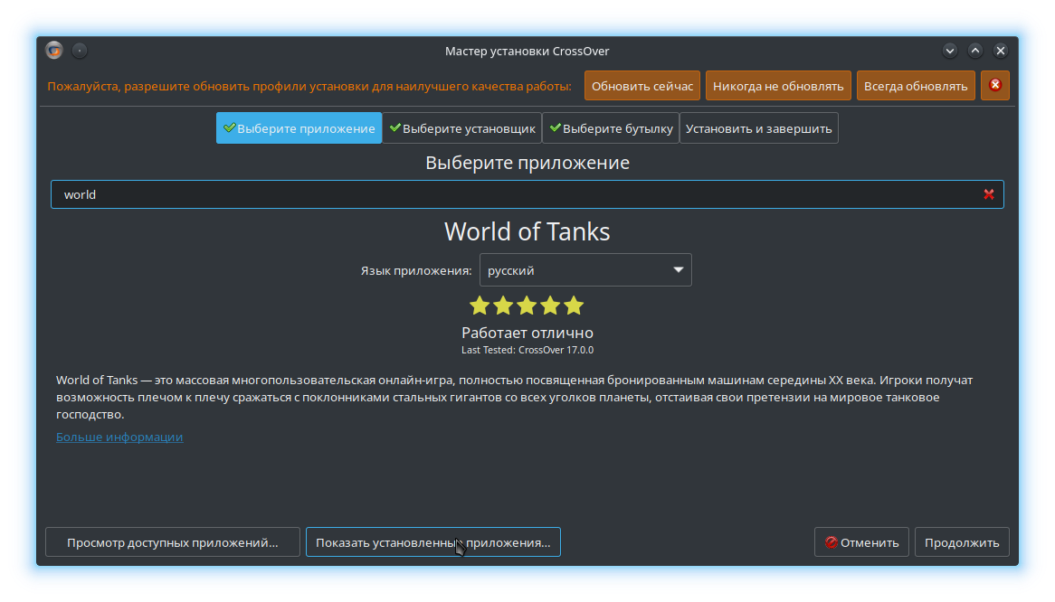
Task: Cancel the installation wizard with Отменить
Action: (x=861, y=542)
